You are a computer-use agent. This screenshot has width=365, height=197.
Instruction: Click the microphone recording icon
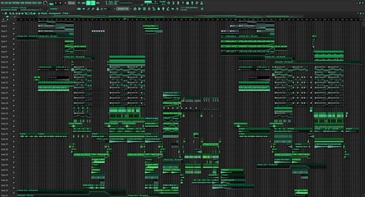click(x=178, y=3)
